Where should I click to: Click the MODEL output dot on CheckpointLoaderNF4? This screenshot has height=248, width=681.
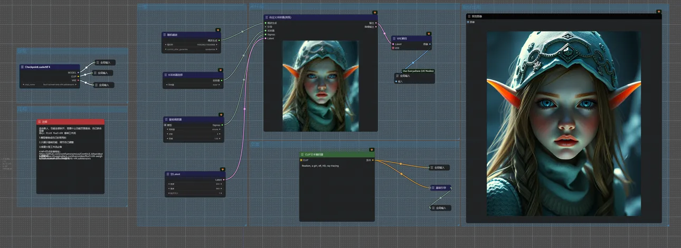pyautogui.click(x=78, y=73)
